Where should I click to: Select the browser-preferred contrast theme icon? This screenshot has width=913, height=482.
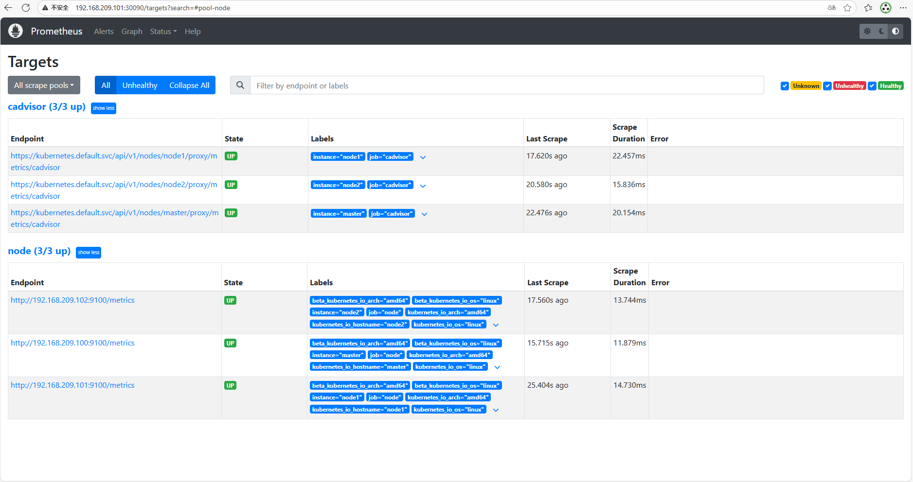[x=895, y=31]
